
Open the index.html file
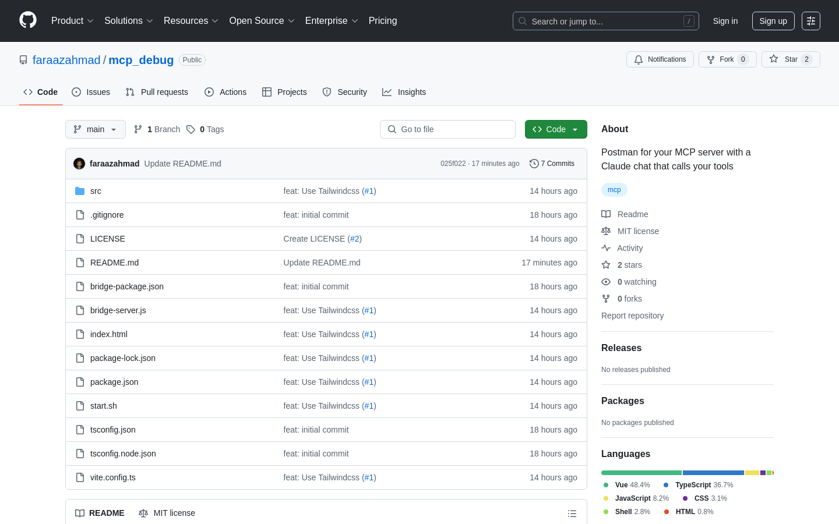tap(109, 334)
